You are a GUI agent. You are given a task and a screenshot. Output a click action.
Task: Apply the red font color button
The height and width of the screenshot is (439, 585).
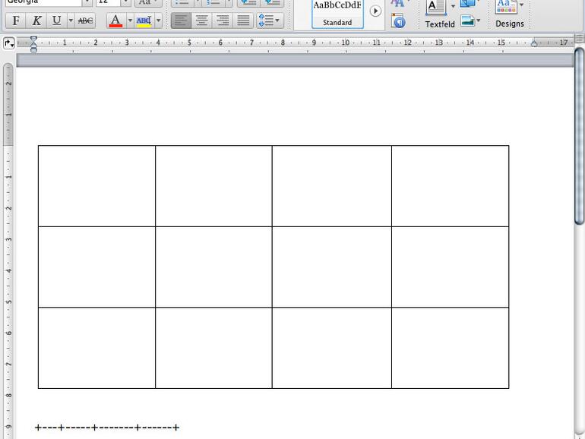coord(116,21)
